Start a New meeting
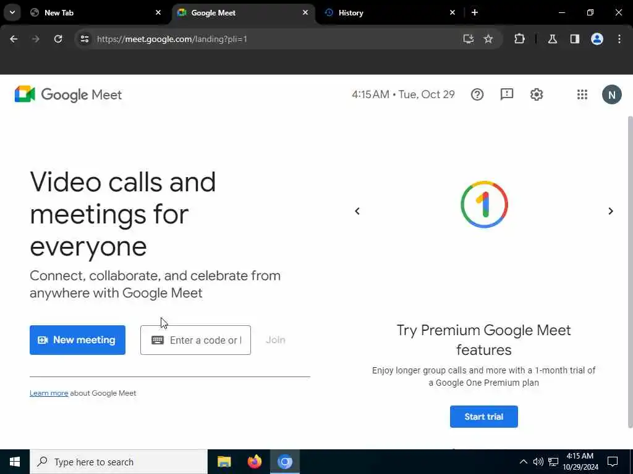Viewport: 633px width, 474px height. tap(77, 340)
